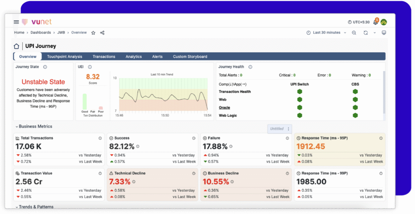Click info icon next to Journey Health

tap(250, 67)
